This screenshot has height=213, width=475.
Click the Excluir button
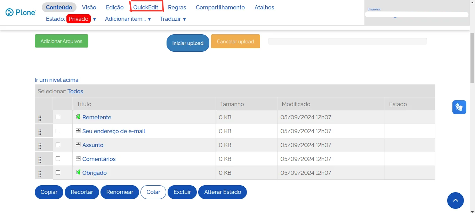tap(182, 192)
